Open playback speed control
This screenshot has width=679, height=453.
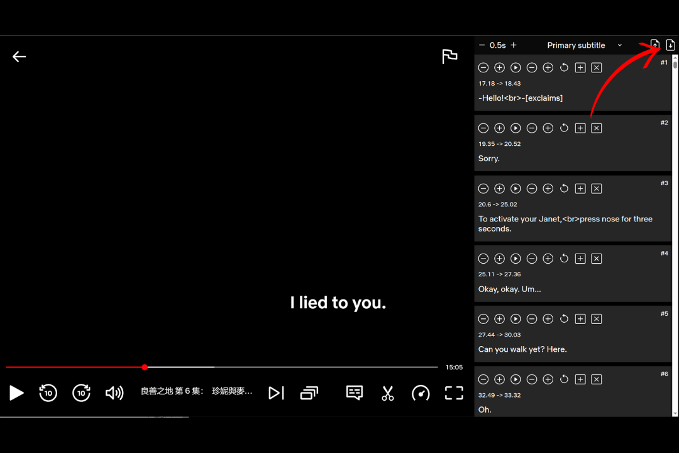[x=421, y=393]
